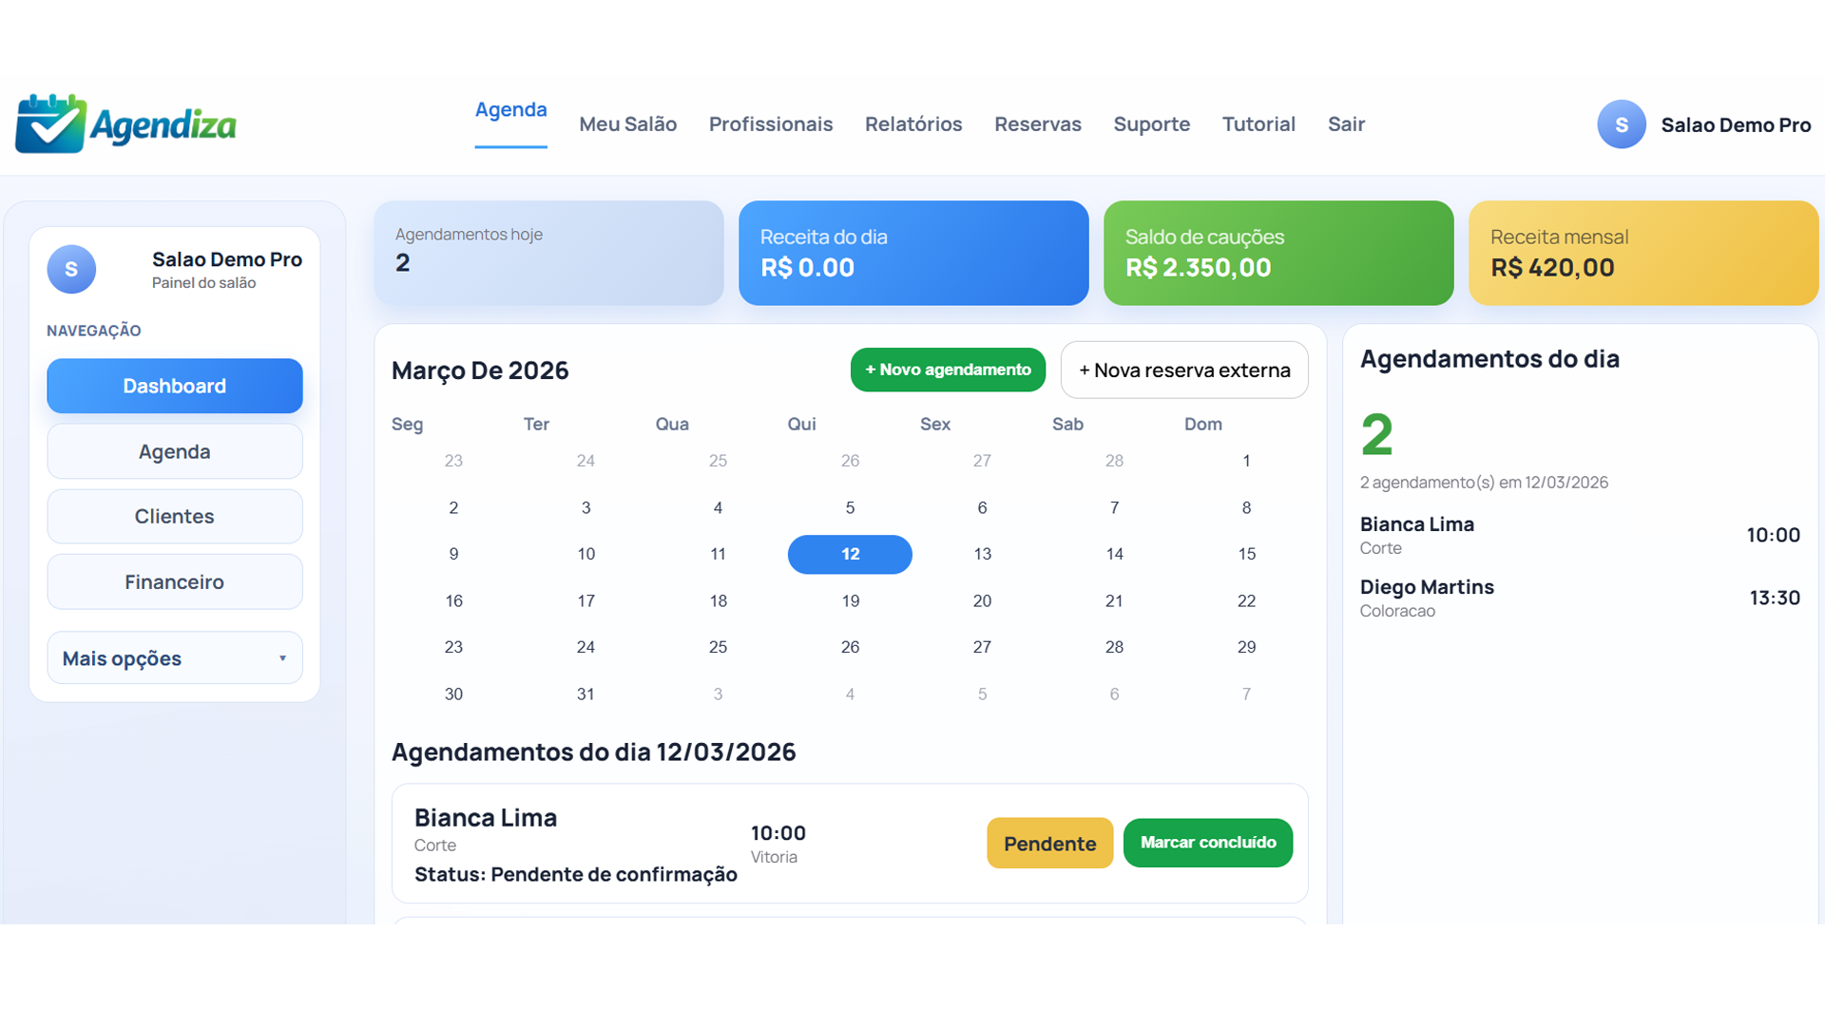1825x1026 pixels.
Task: Open the Tutorial page
Action: click(x=1258, y=123)
